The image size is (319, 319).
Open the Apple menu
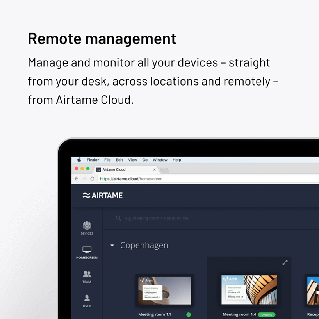pyautogui.click(x=79, y=160)
